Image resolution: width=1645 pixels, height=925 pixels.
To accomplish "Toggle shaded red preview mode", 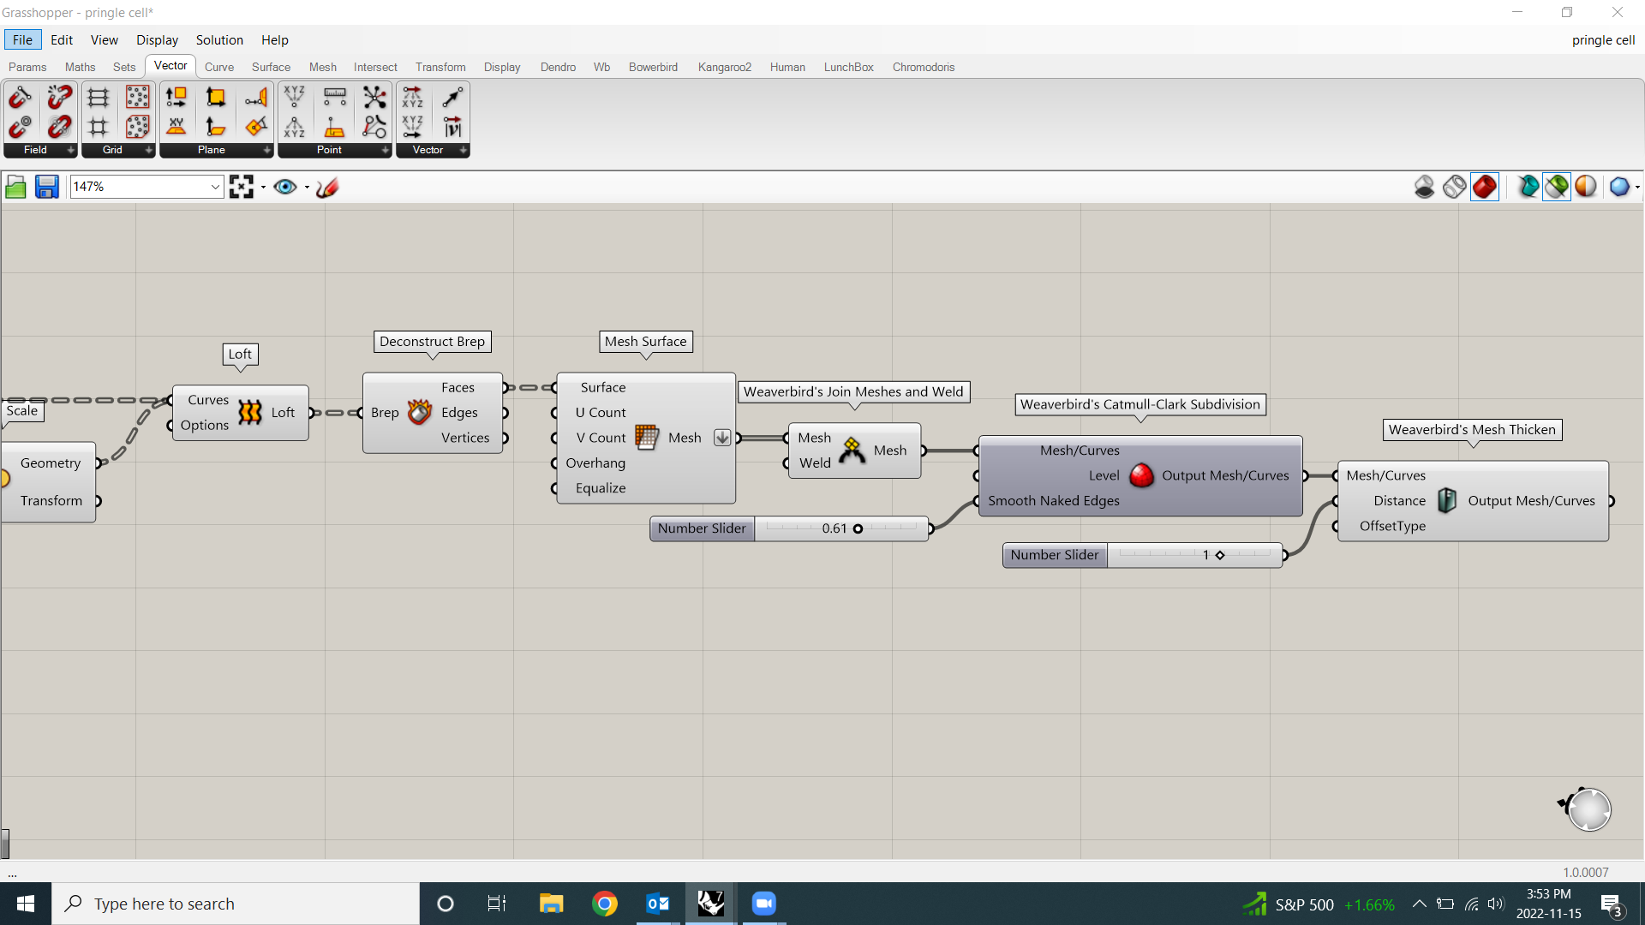I will (1485, 187).
